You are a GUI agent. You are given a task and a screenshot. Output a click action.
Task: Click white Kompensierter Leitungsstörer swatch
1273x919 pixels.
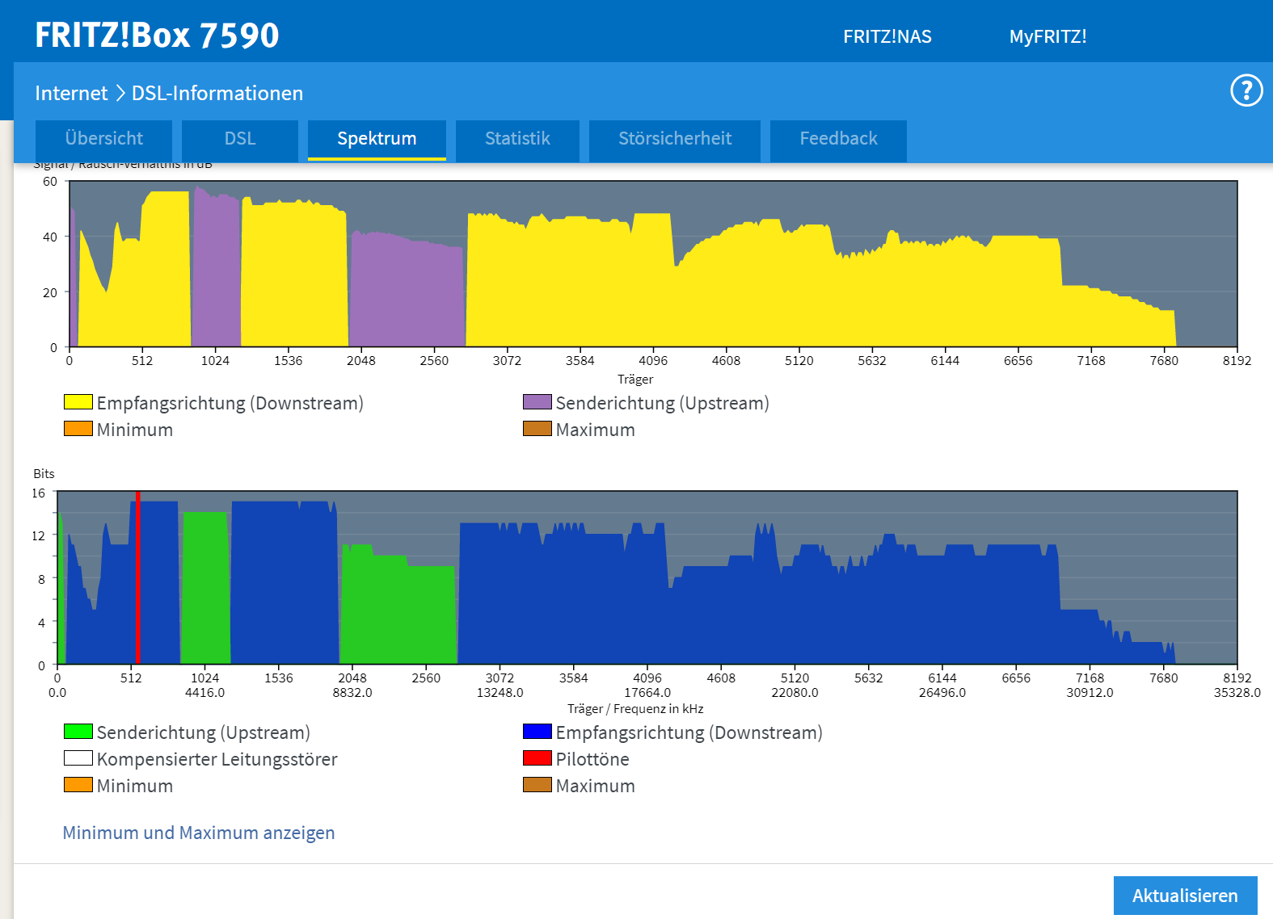click(78, 758)
